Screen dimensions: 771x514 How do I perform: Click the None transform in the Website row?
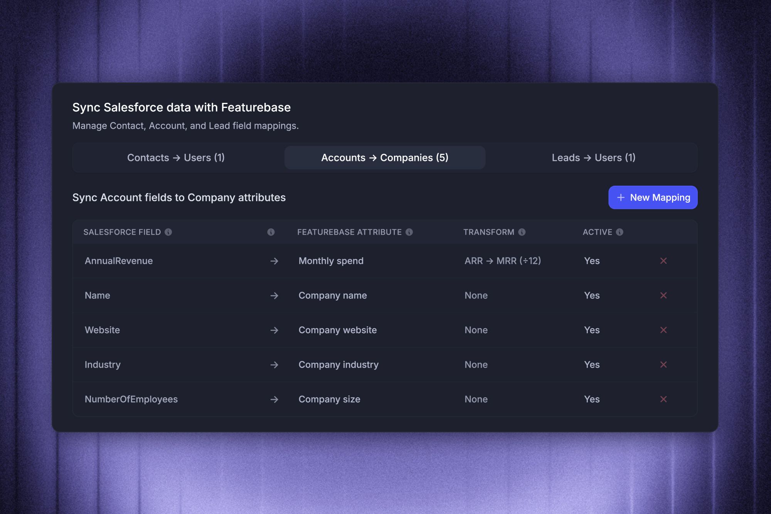pyautogui.click(x=476, y=330)
